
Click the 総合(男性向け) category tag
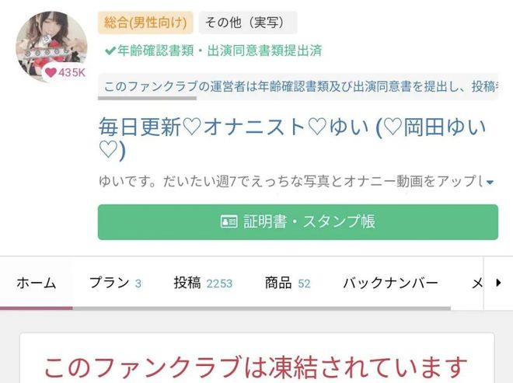coord(145,23)
